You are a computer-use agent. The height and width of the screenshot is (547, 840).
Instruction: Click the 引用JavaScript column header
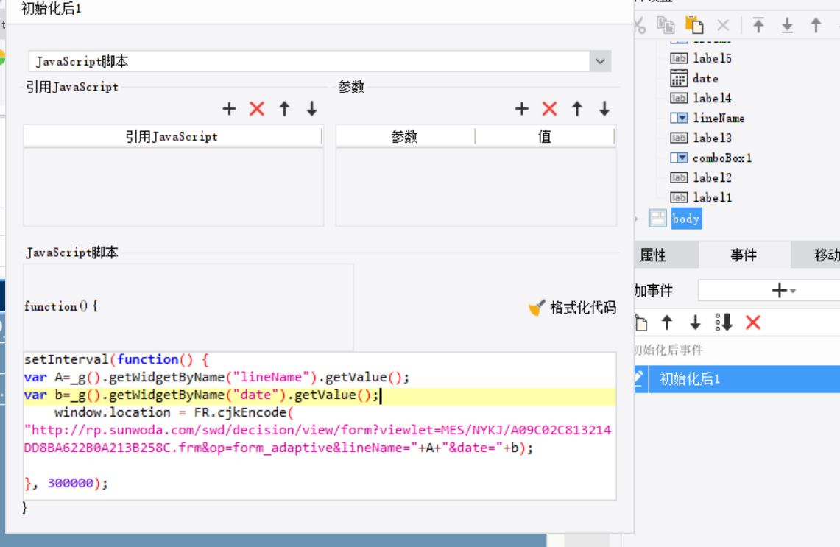(x=172, y=137)
